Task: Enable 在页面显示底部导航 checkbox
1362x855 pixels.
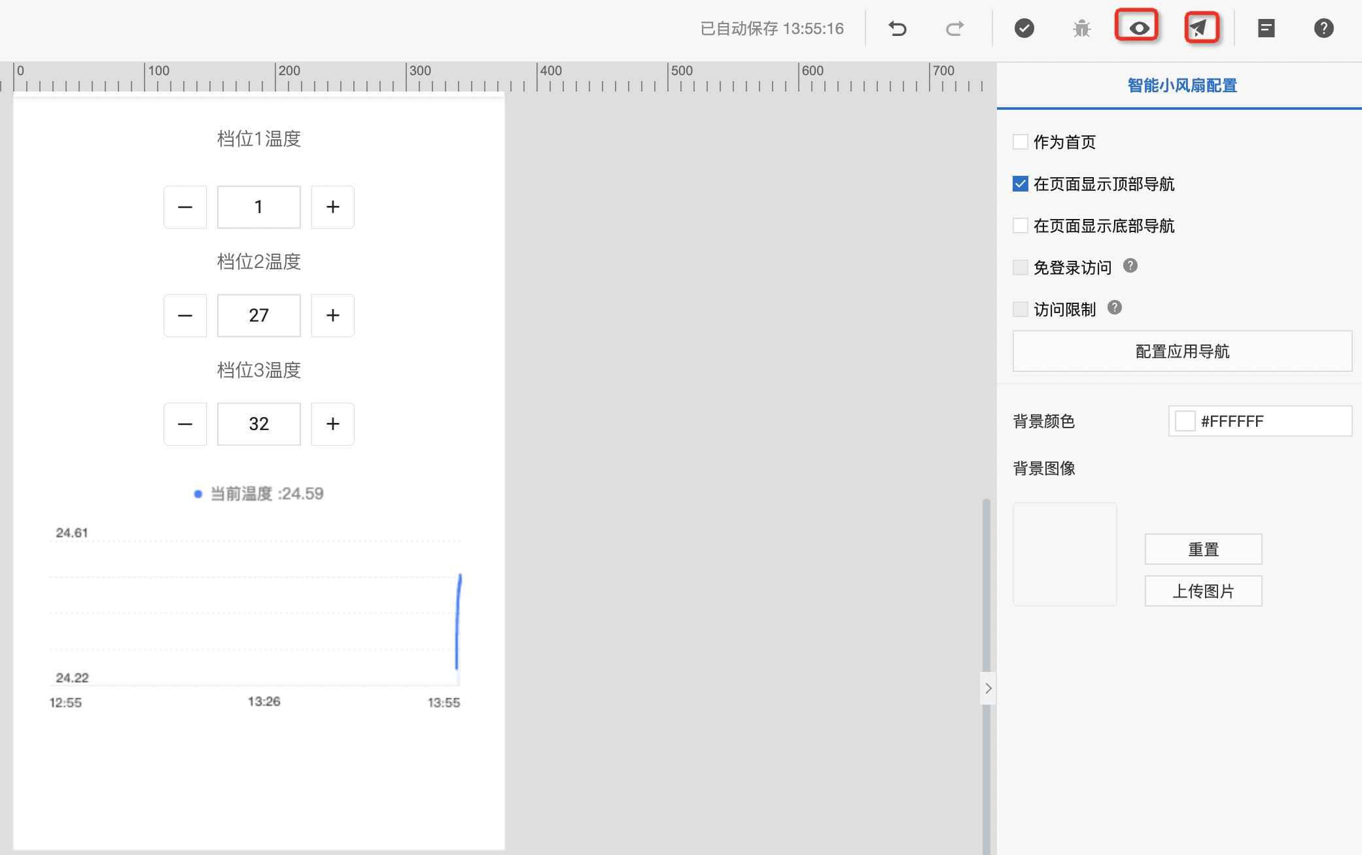Action: [x=1020, y=226]
